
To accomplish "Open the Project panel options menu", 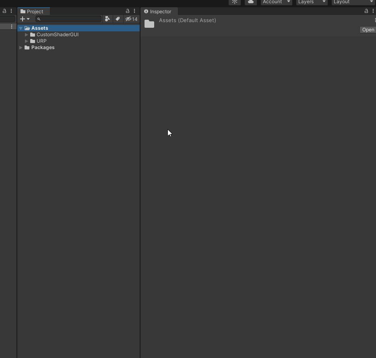I will 134,11.
